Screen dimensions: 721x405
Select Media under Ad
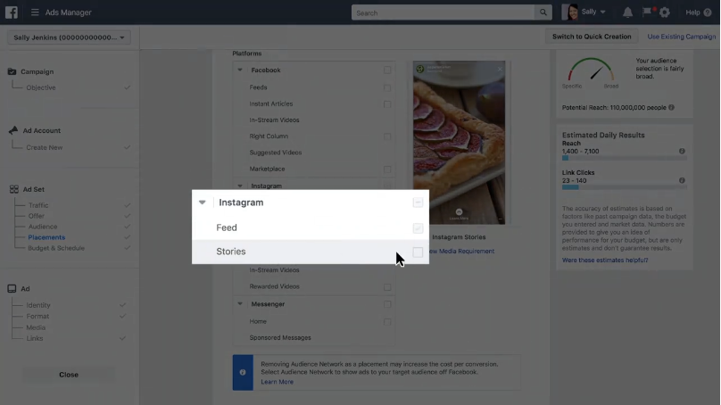coord(36,327)
